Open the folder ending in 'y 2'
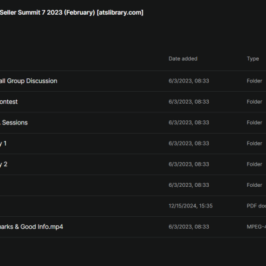 coord(3,164)
